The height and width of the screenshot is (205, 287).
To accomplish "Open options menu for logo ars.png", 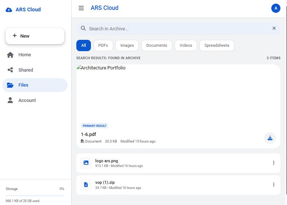I will 273,163.
